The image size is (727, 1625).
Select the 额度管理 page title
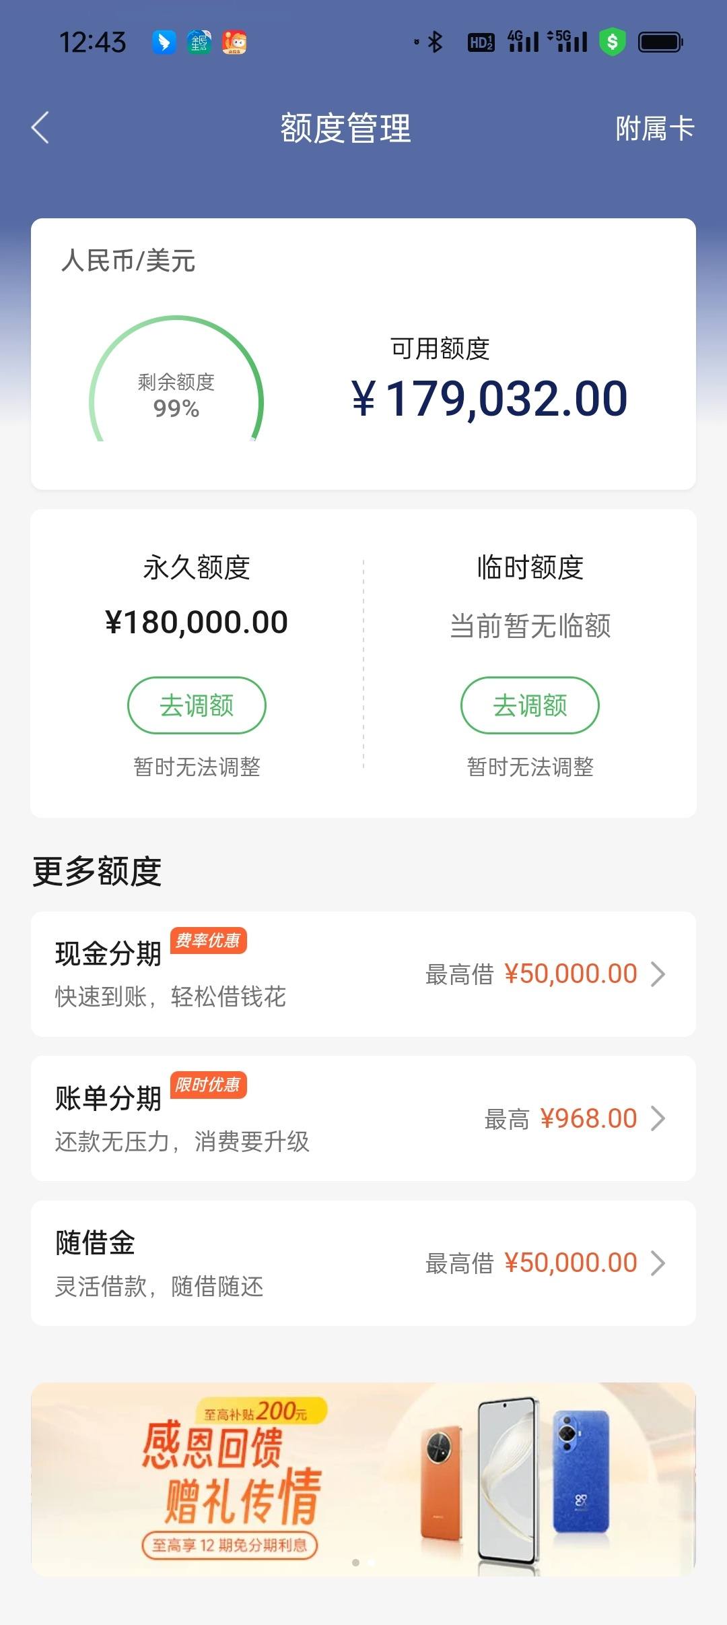coord(345,128)
